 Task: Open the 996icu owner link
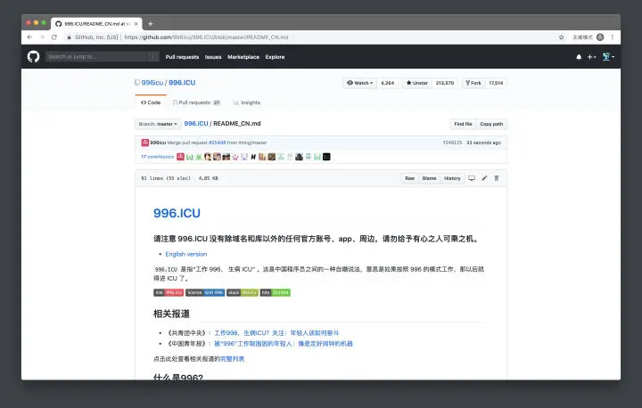[152, 83]
